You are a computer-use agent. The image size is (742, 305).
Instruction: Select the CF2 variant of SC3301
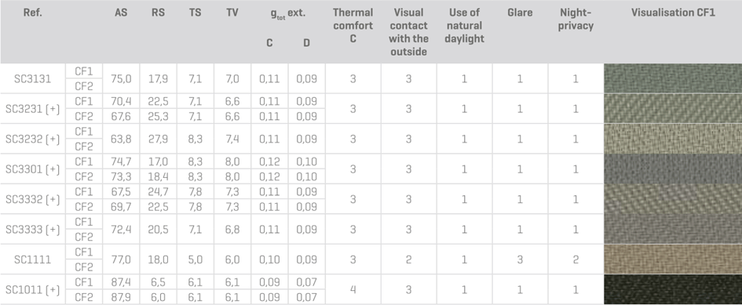pyautogui.click(x=84, y=177)
